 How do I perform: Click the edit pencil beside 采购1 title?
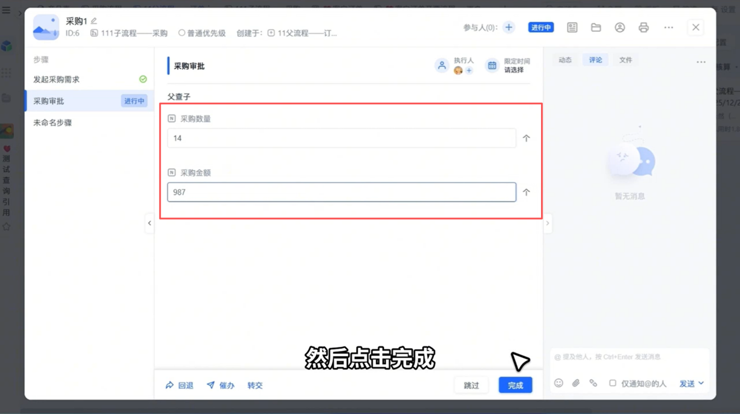pyautogui.click(x=94, y=21)
